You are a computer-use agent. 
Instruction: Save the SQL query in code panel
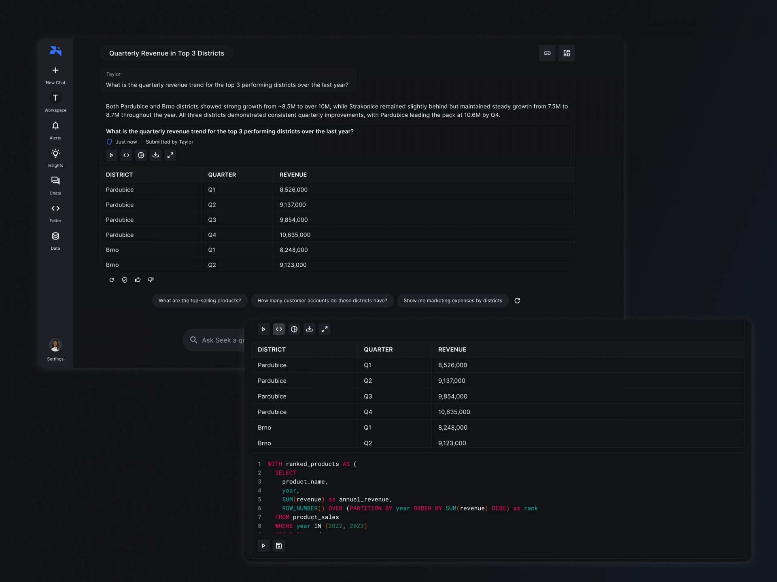pyautogui.click(x=279, y=546)
